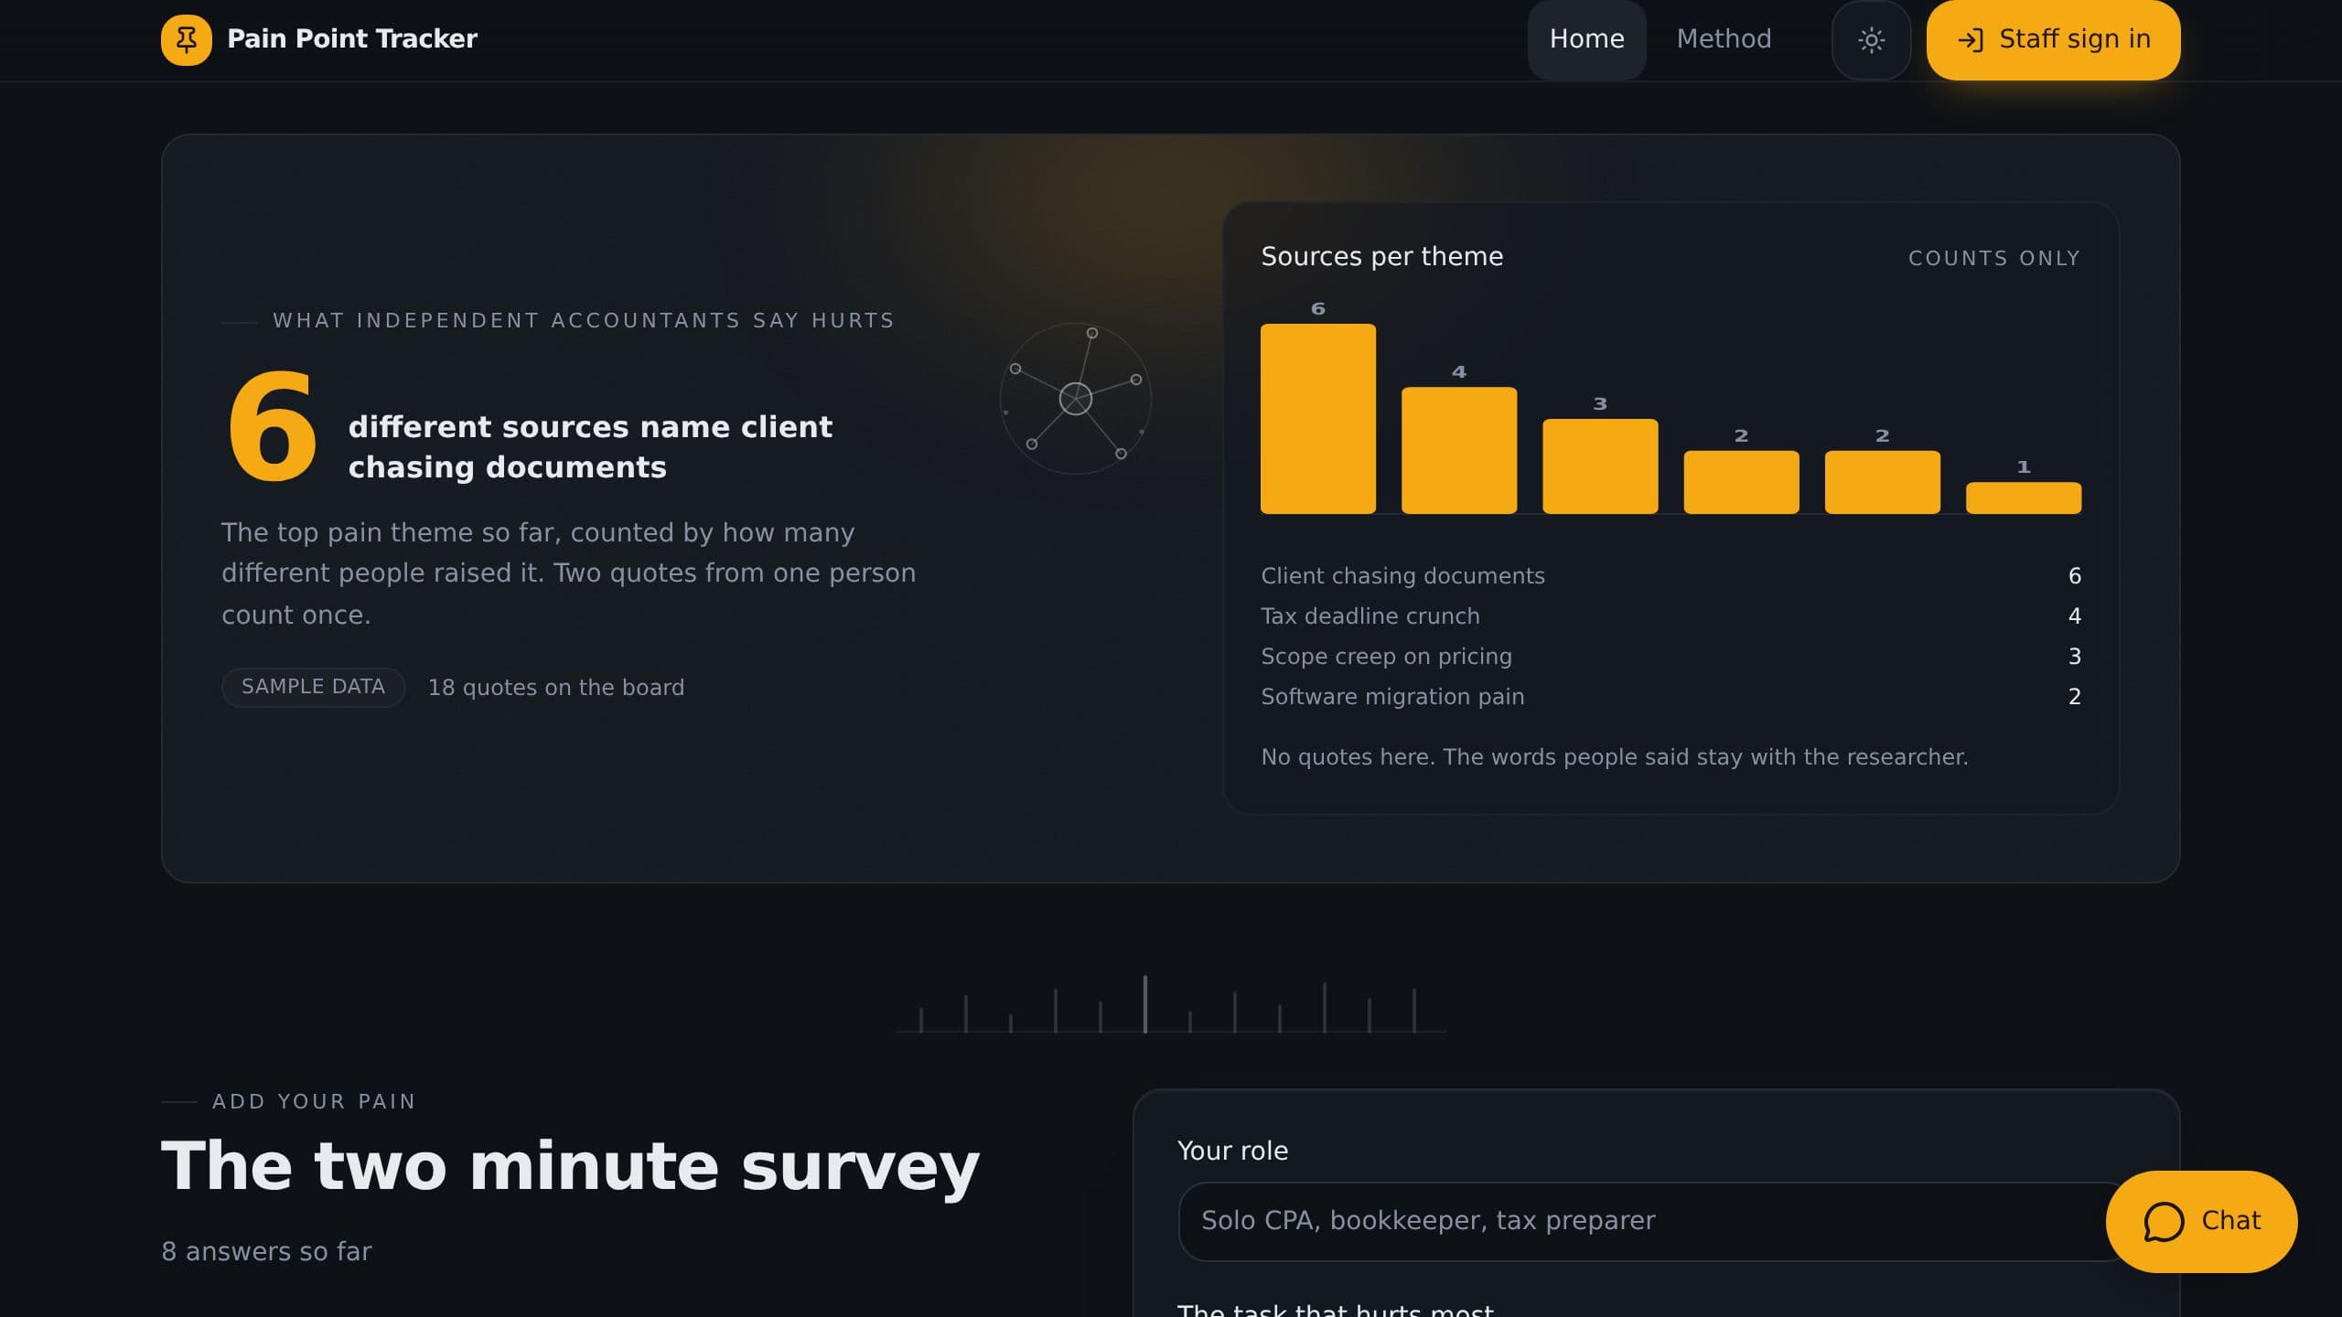Screen dimensions: 2342x1317
Task: Click the network graph icon in the hero
Action: [1075, 399]
